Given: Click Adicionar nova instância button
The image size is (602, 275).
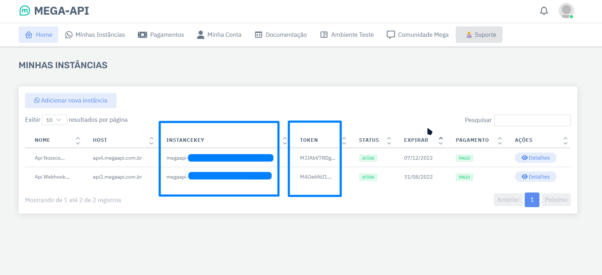Looking at the screenshot, I should pyautogui.click(x=71, y=100).
